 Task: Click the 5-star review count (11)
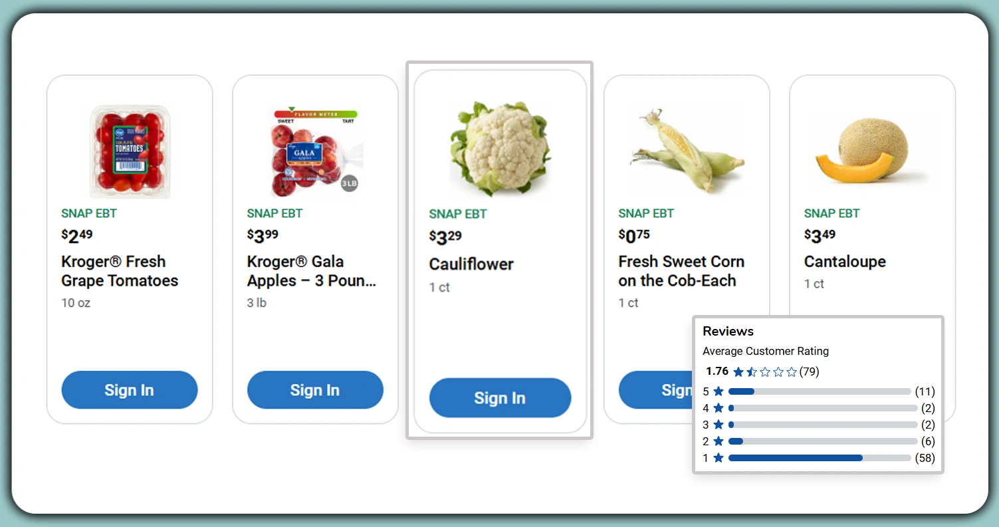925,391
